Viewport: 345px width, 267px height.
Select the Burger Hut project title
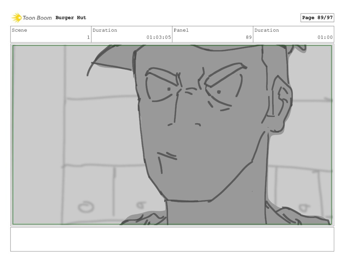click(71, 18)
